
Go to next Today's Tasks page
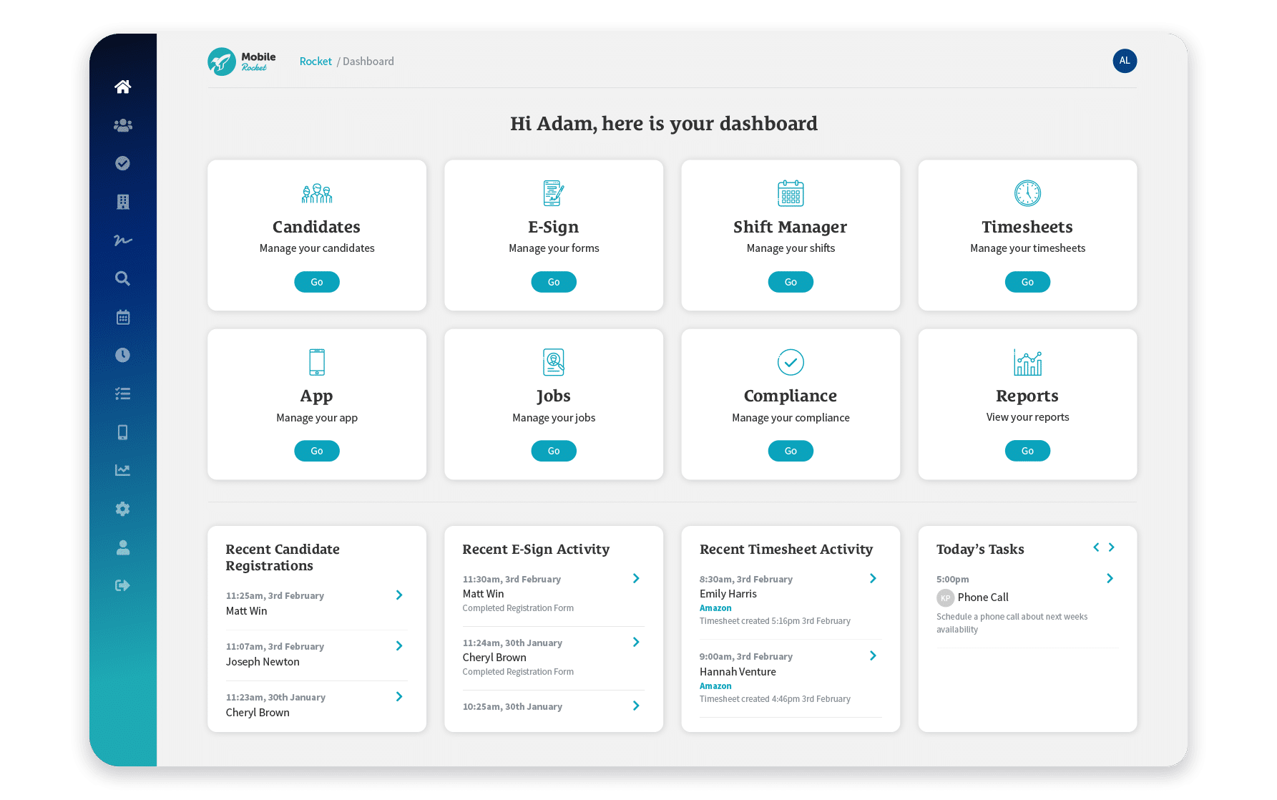[1112, 547]
